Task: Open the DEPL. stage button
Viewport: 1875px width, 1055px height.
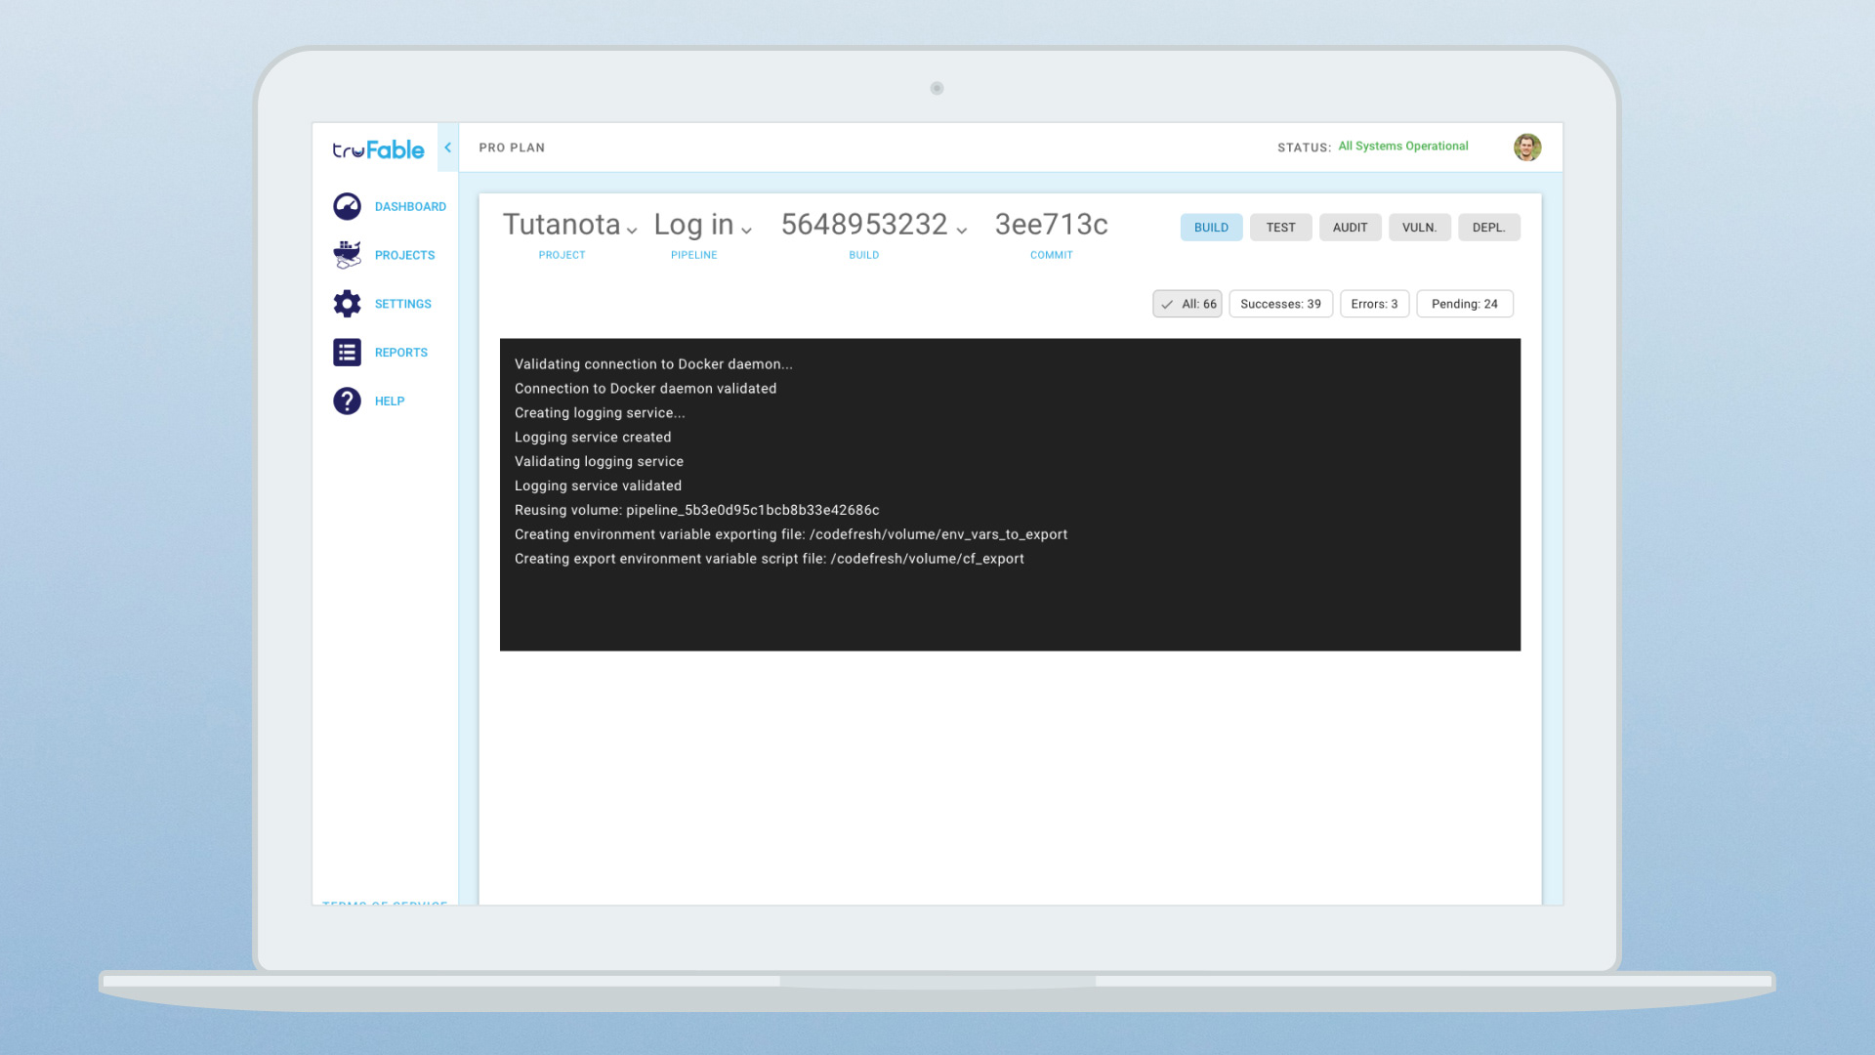Action: (1487, 228)
